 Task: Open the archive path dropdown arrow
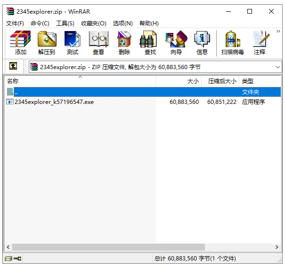point(278,67)
